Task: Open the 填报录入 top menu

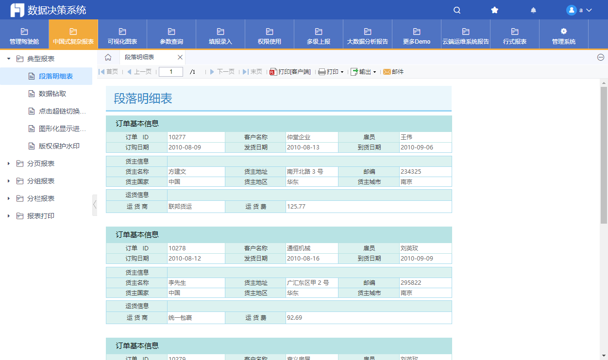Action: 220,35
